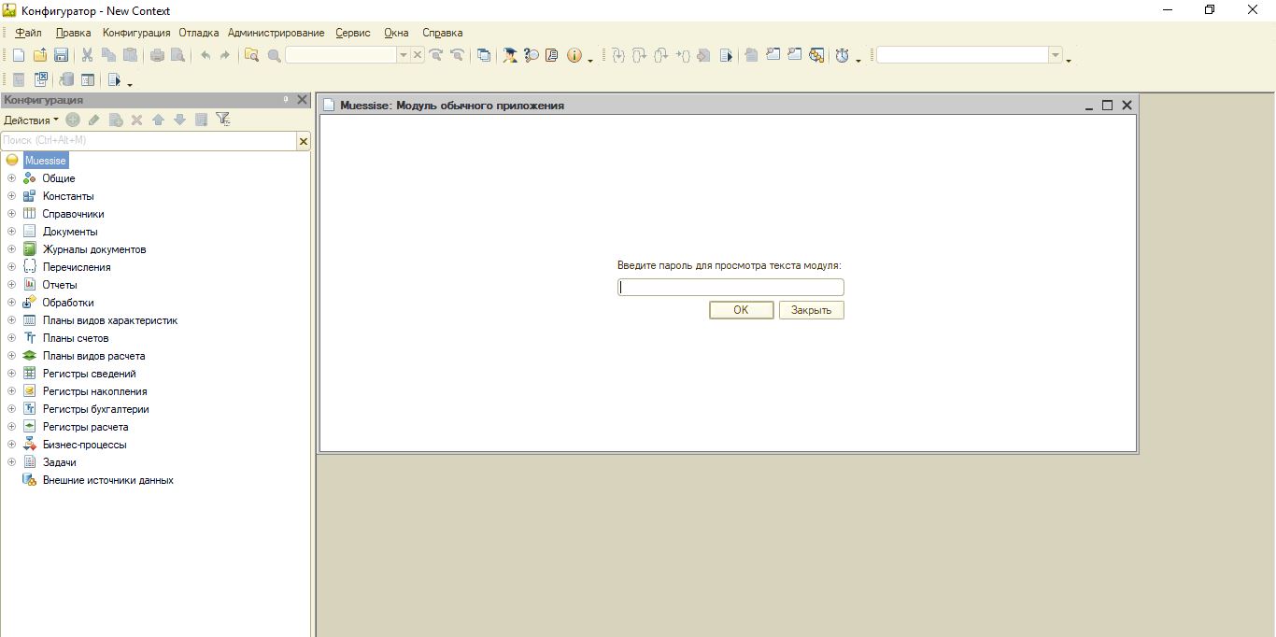Open the Действия dropdown menu

click(30, 120)
